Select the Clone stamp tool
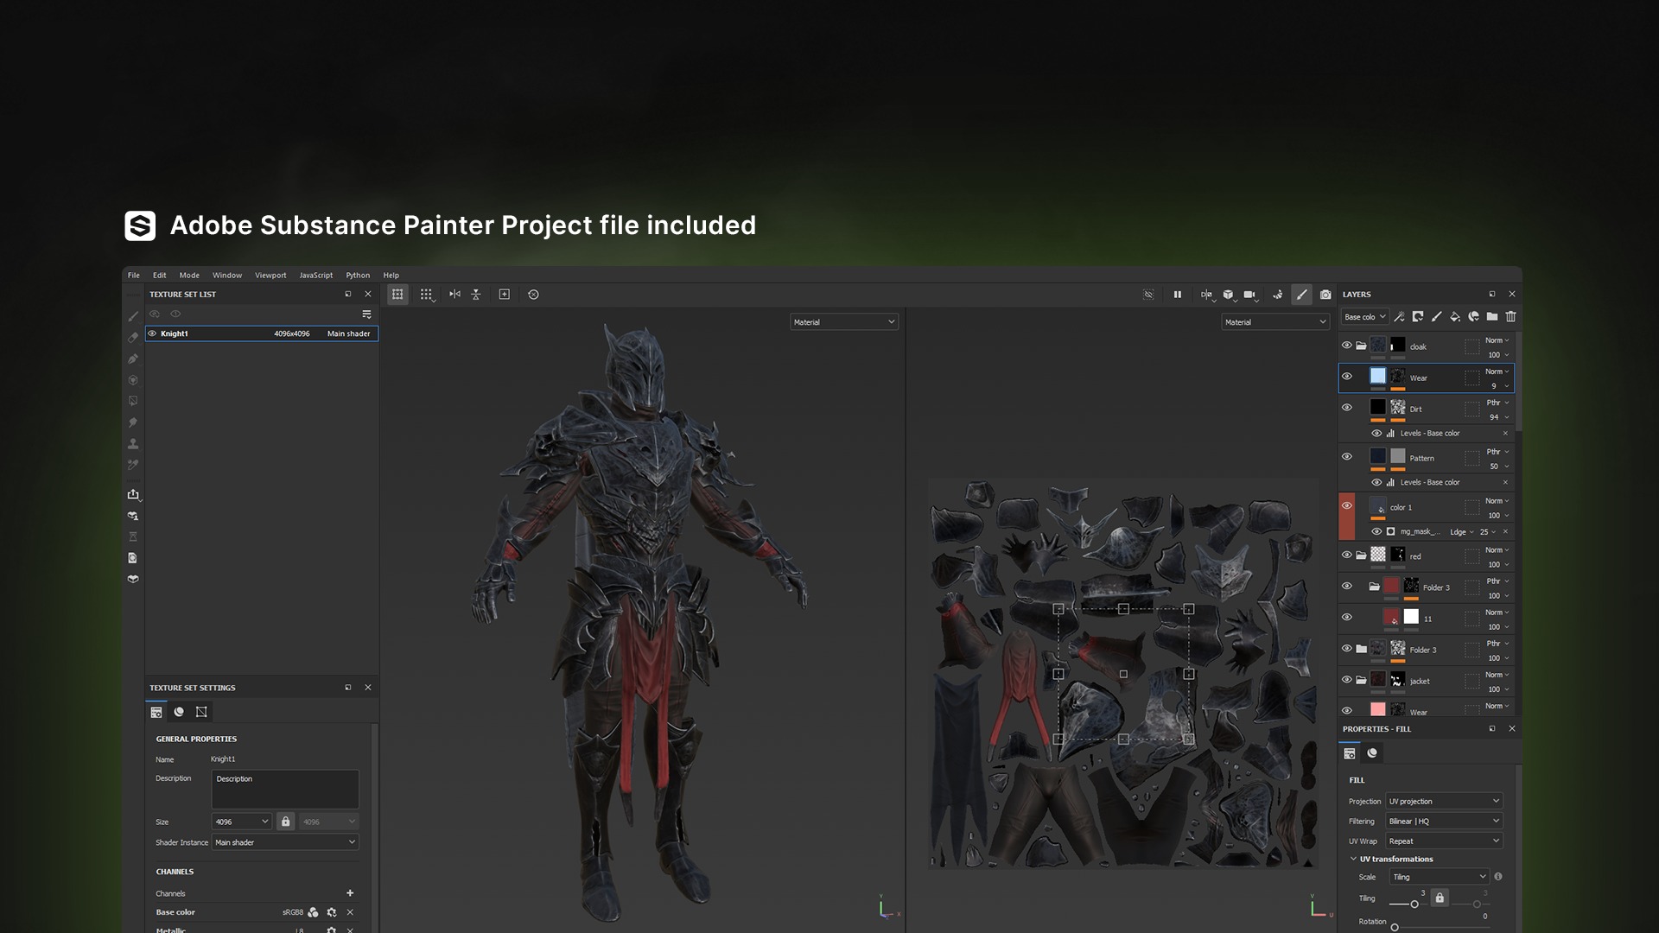The image size is (1659, 933). pyautogui.click(x=133, y=443)
